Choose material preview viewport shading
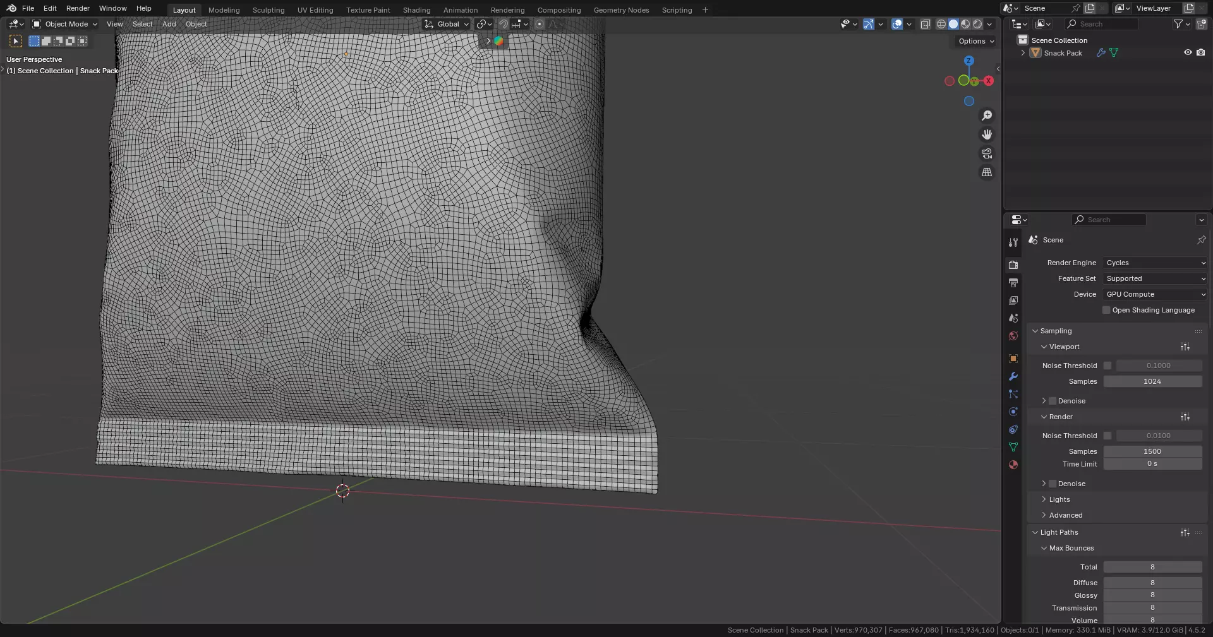 965,24
